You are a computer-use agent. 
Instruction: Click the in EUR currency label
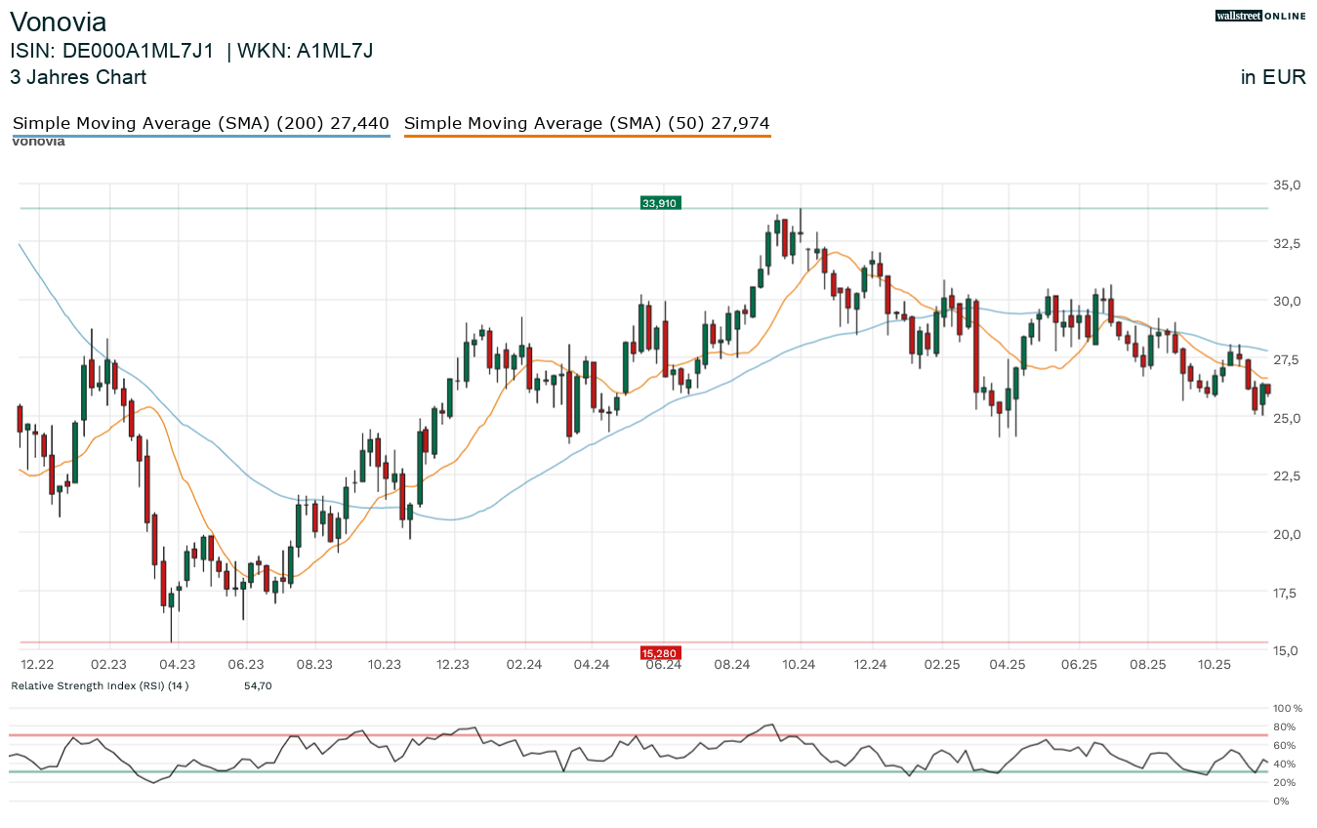1273,77
